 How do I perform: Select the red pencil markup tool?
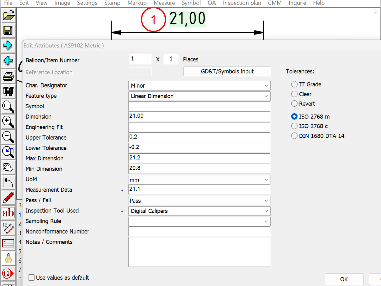tap(8, 198)
